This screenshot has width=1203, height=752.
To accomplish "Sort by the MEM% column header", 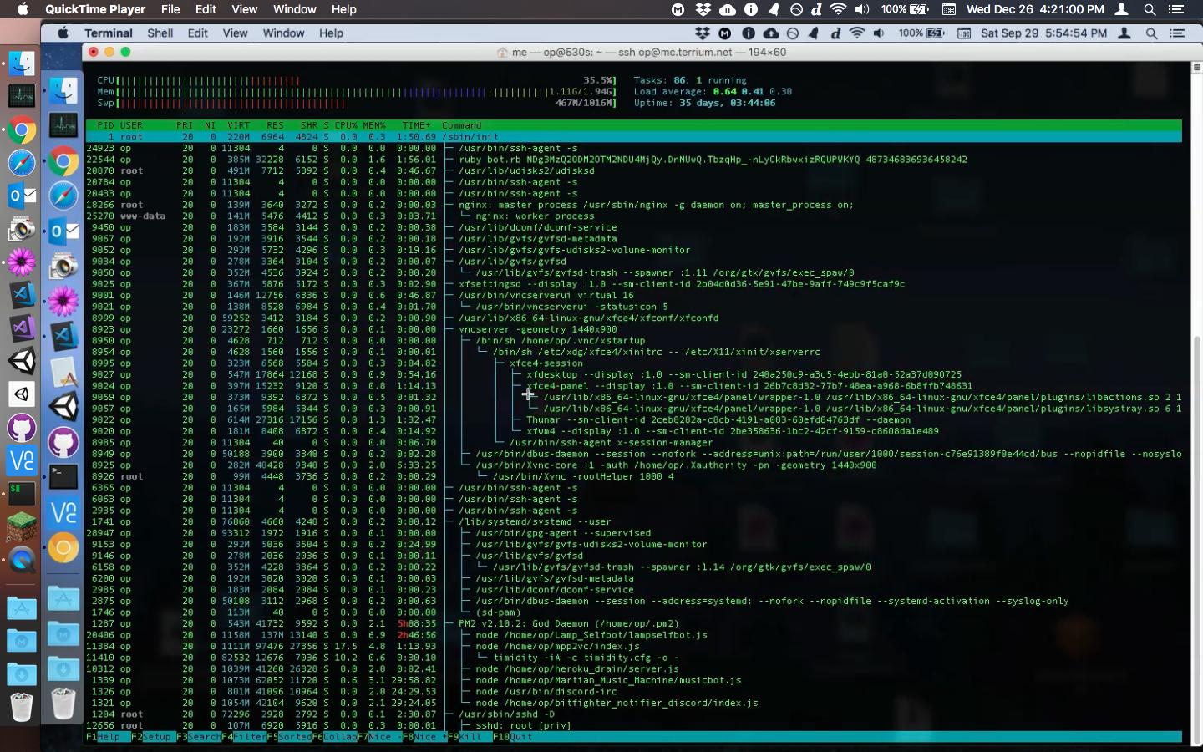I will click(374, 125).
